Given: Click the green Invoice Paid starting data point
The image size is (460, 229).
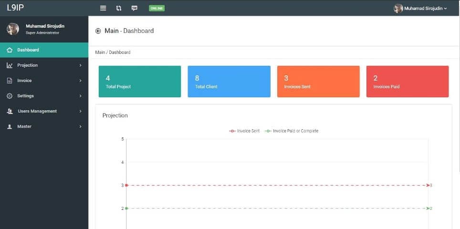Looking at the screenshot, I should pos(126,208).
